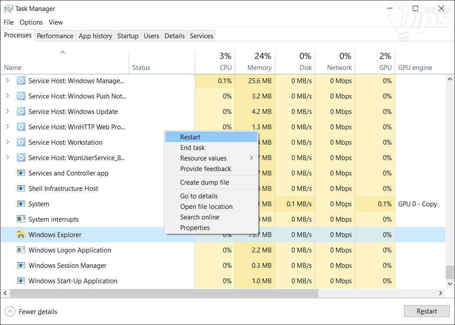Click the horizontal scrollbar right arrow
This screenshot has height=325, width=455.
441,293
